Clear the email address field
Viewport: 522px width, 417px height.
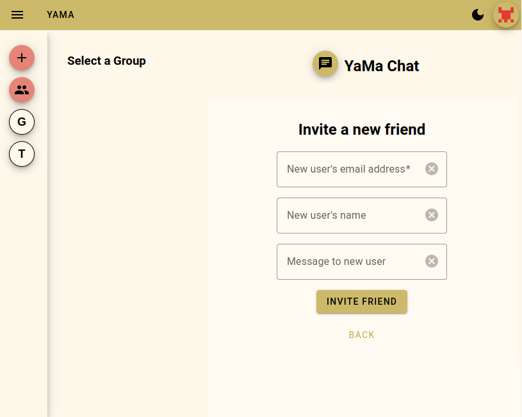(432, 169)
